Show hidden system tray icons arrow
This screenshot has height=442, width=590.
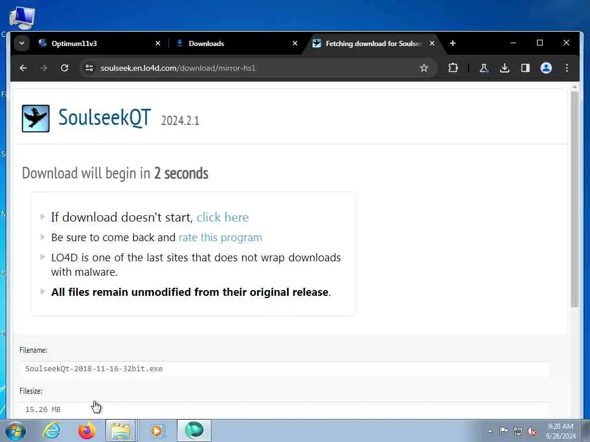click(x=490, y=432)
